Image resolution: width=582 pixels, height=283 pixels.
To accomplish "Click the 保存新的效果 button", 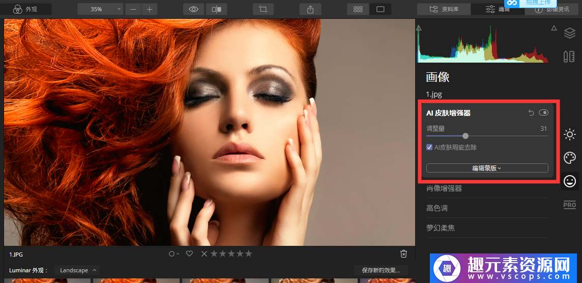I will [x=384, y=270].
